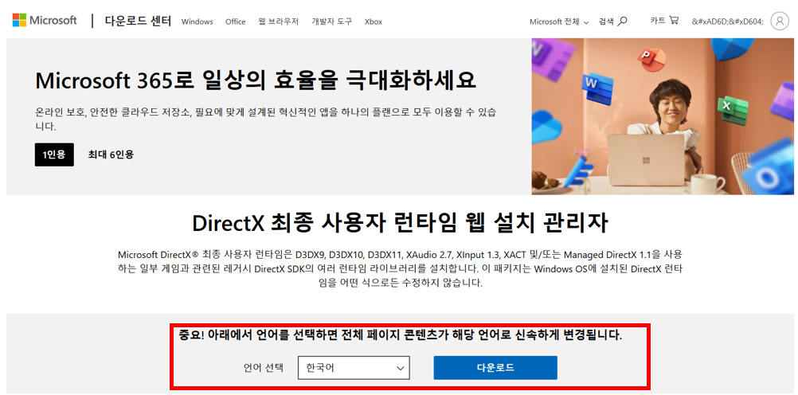The height and width of the screenshot is (395, 798).
Task: Expand the Microsoft 전체 dropdown
Action: tap(559, 22)
